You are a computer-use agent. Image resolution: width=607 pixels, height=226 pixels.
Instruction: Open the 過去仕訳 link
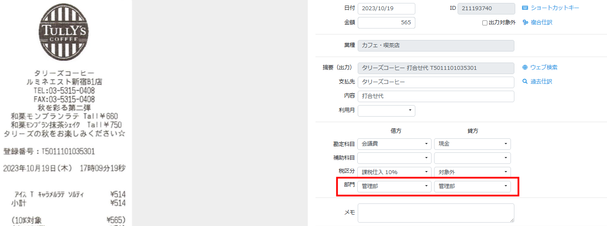pos(541,81)
